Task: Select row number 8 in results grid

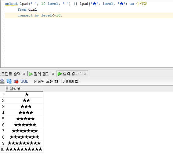Action: [2, 137]
